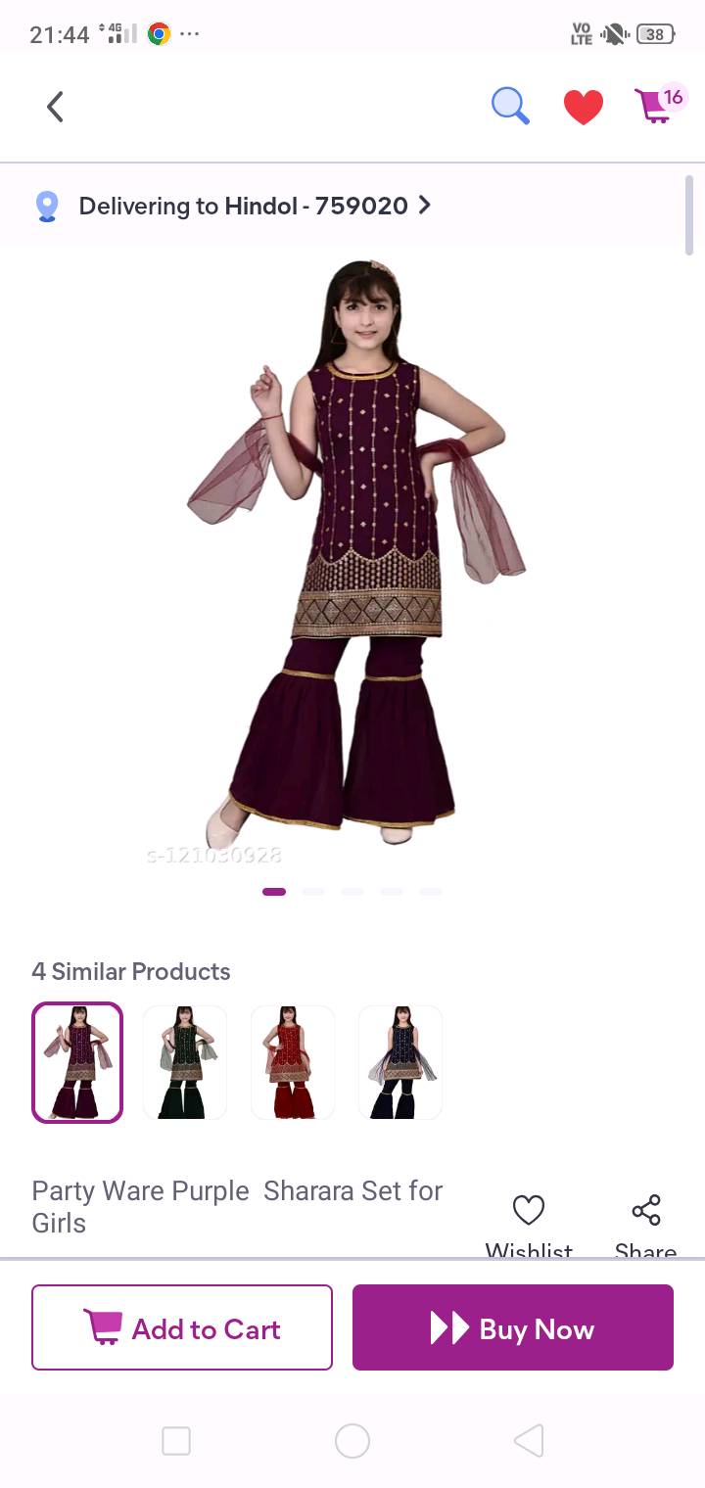Select the red sharara variant thumbnail

(x=293, y=1062)
